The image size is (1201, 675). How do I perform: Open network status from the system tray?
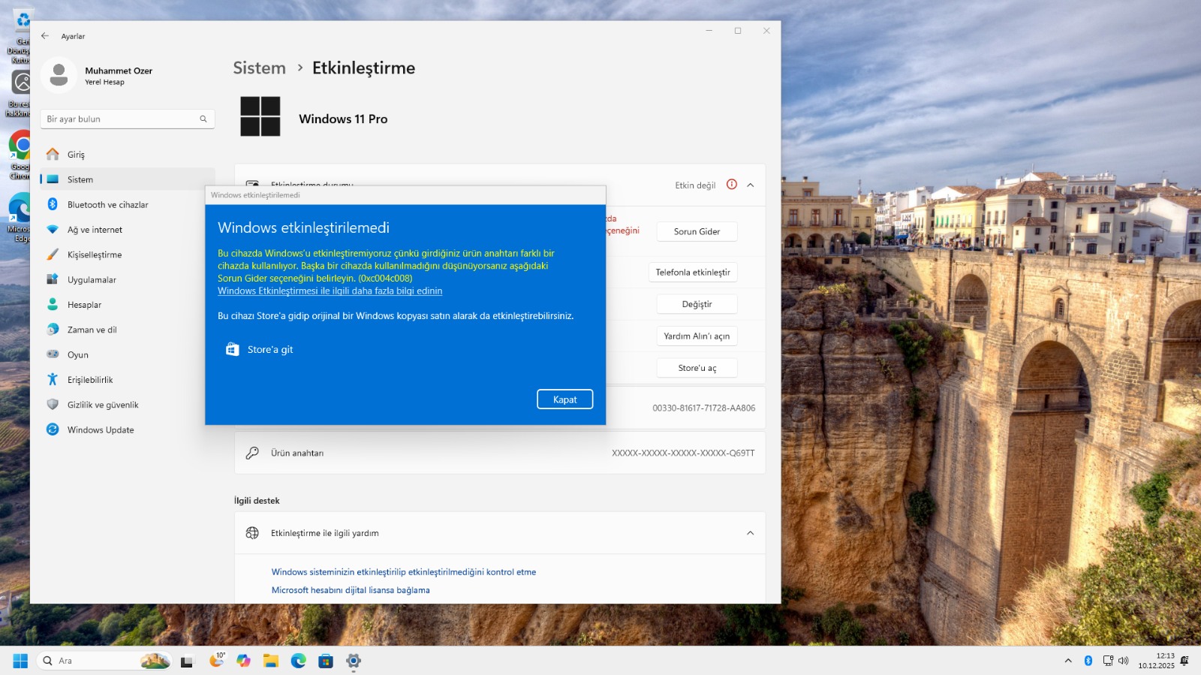tap(1108, 661)
